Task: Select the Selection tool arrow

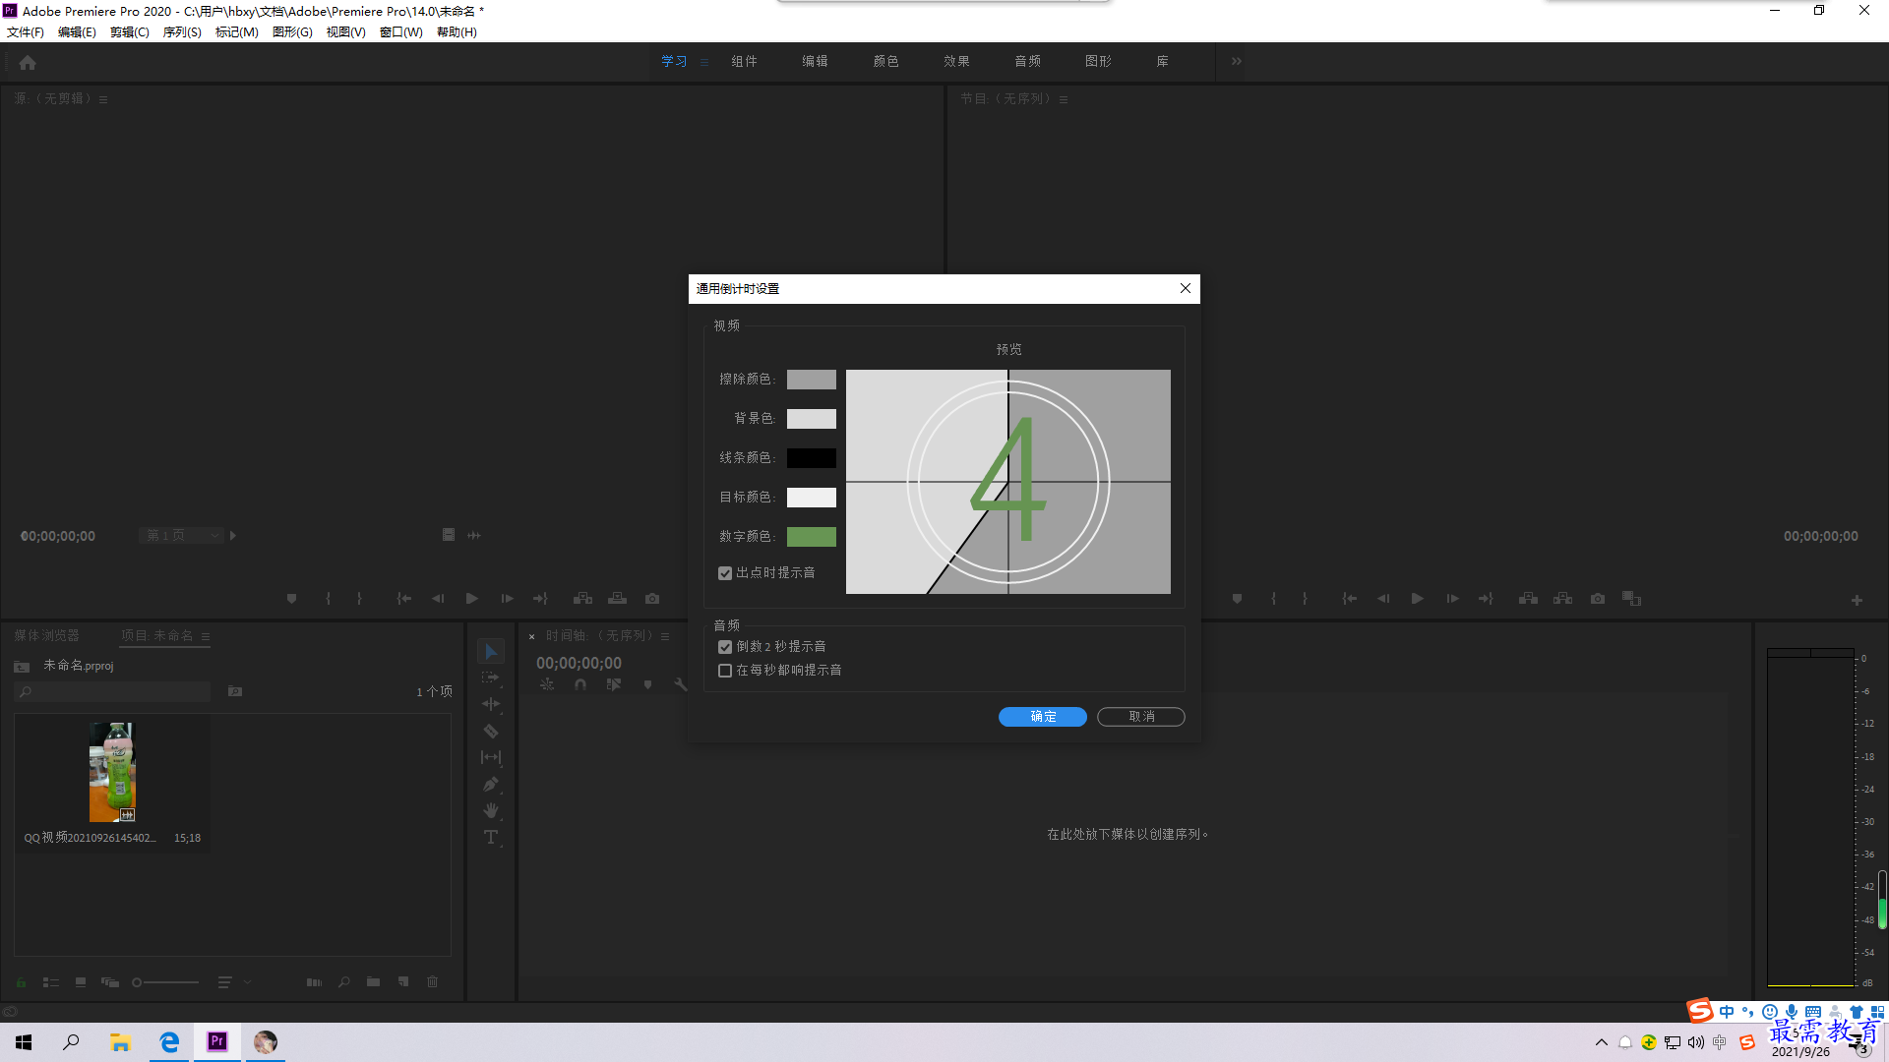Action: point(491,652)
